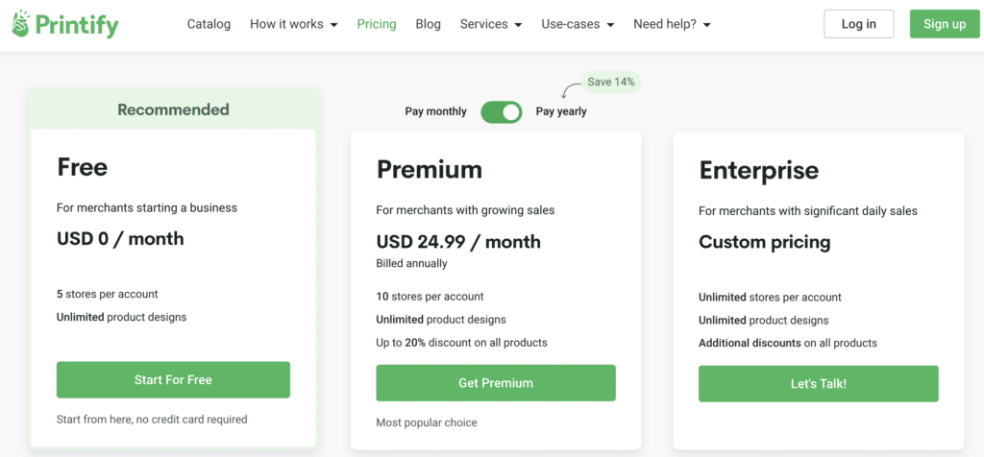Click the Log in button

click(858, 24)
